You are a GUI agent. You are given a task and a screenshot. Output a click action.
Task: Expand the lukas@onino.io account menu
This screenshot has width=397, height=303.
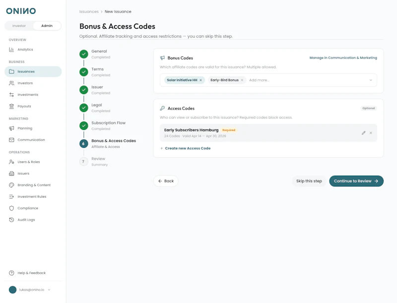click(49, 290)
